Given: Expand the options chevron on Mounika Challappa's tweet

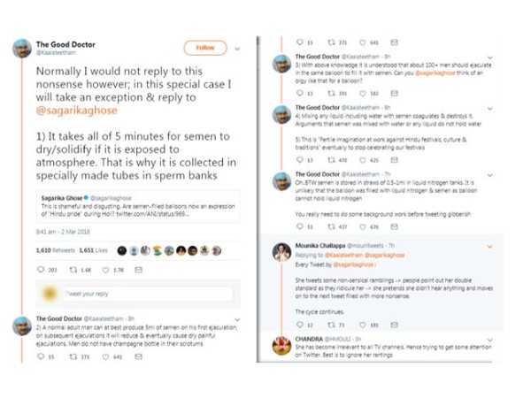Looking at the screenshot, I should click(490, 248).
